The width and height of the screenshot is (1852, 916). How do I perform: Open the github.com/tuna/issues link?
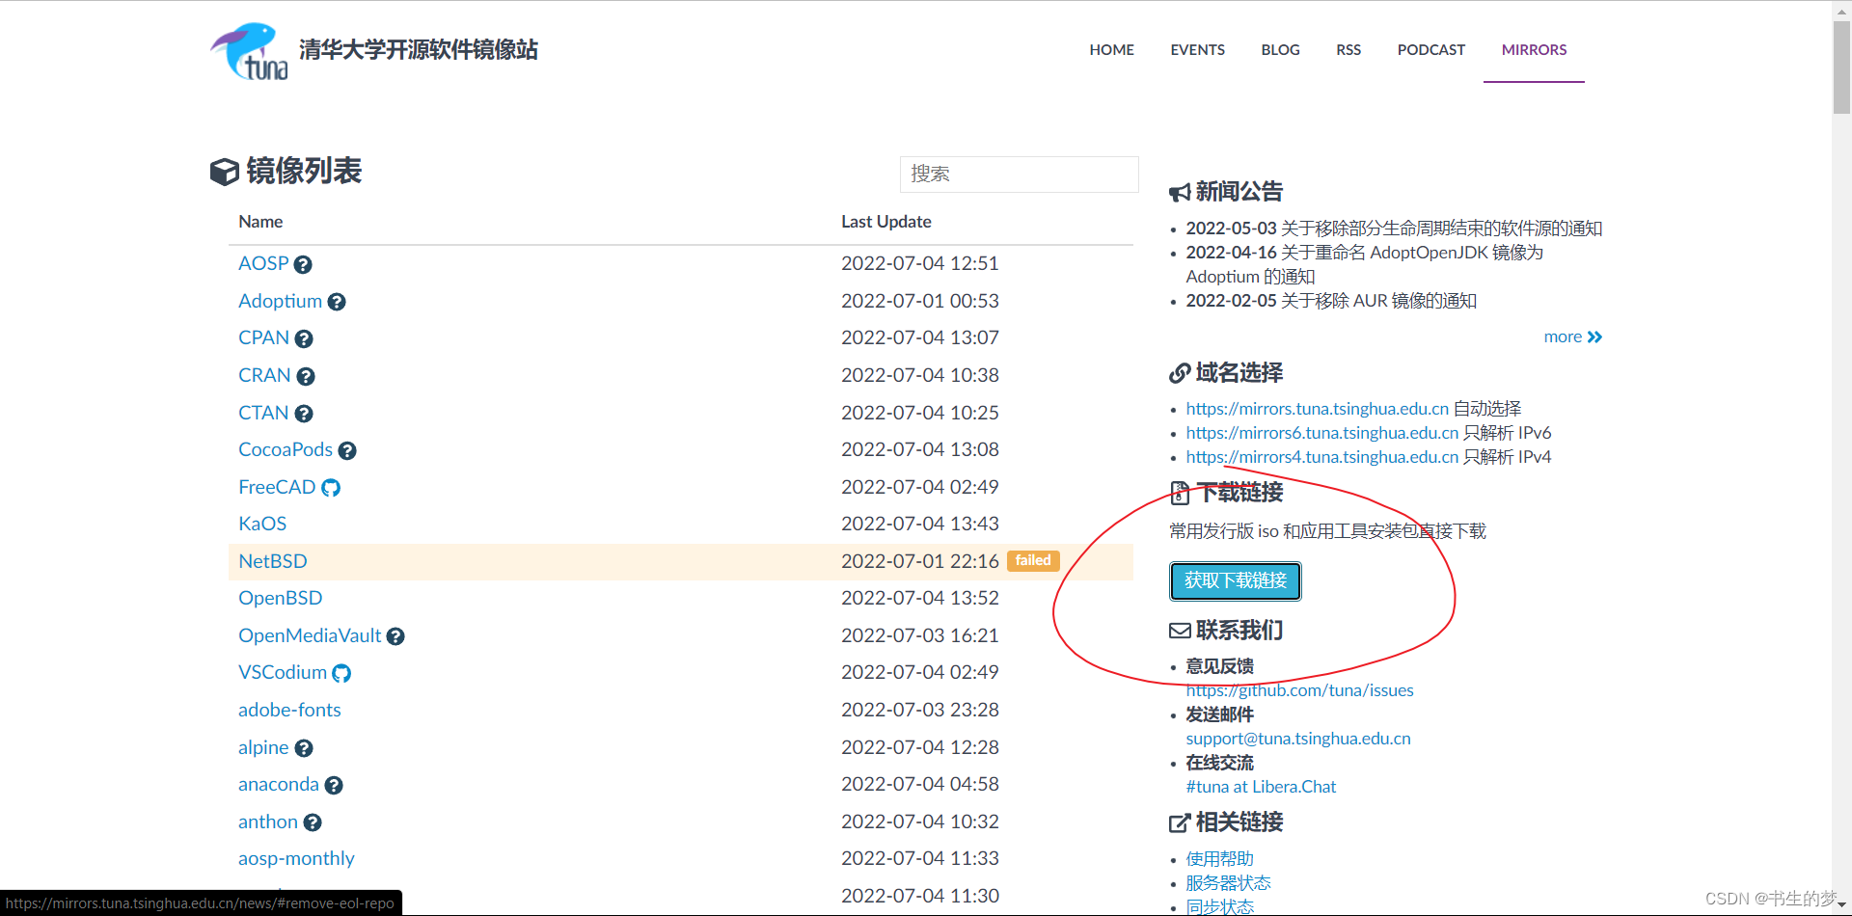coord(1299,690)
